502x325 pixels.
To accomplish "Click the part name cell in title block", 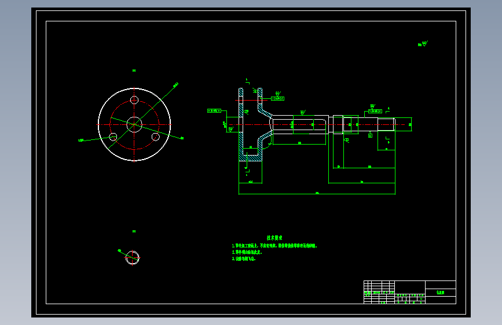I will click(441, 293).
